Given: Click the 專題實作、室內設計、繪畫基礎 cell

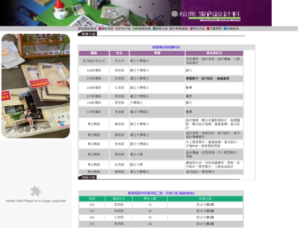Looking at the screenshot, I should [214, 78].
